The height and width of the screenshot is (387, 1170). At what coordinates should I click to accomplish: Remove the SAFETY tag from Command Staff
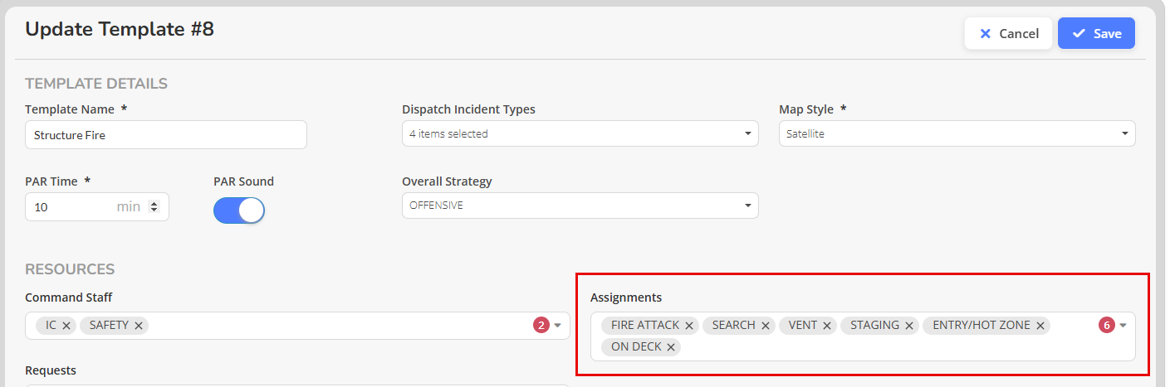pos(139,326)
